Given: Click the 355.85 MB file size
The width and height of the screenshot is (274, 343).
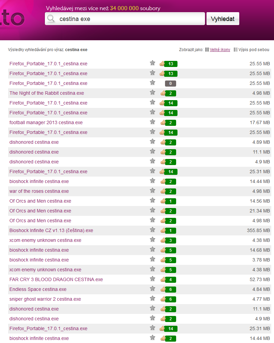Looking at the screenshot, I should (x=258, y=230).
